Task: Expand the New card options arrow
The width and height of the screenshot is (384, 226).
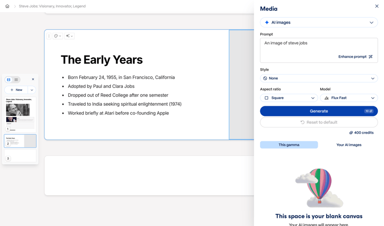Action: tap(32, 90)
